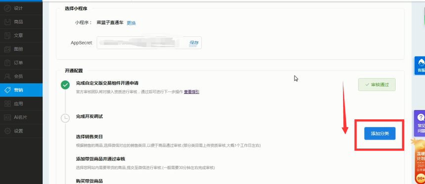Click the 设计 design icon in sidebar
Image resolution: width=425 pixels, height=184 pixels.
7,8
